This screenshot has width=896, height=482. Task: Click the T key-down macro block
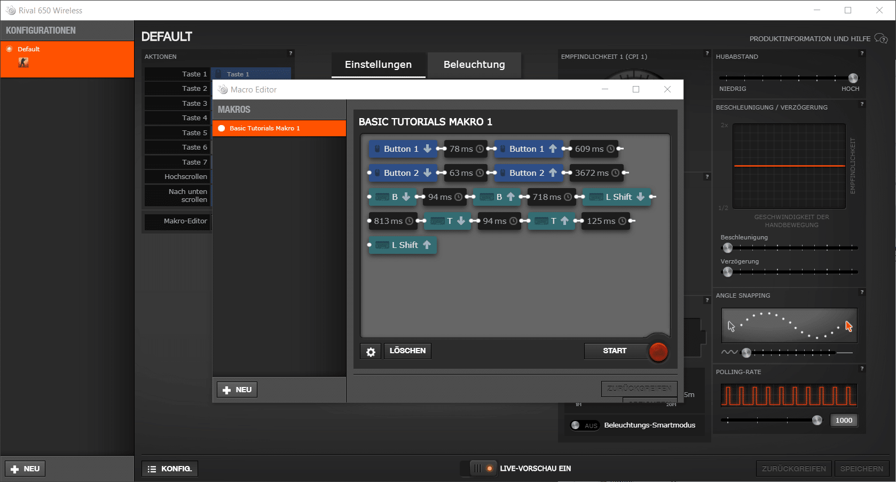tap(447, 221)
